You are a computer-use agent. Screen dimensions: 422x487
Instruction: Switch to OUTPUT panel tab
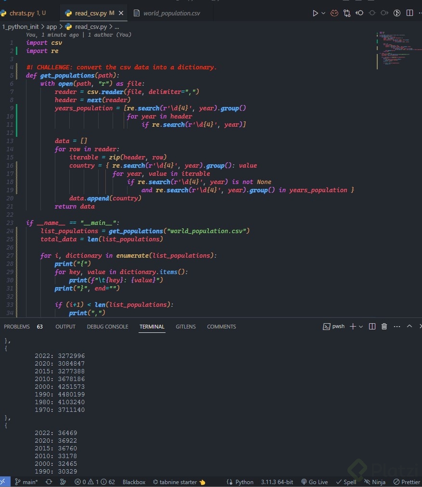(65, 327)
